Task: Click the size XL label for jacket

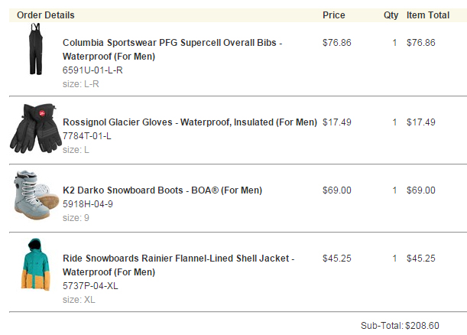Action: point(79,300)
